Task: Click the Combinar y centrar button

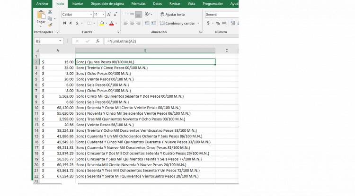Action: pyautogui.click(x=177, y=23)
